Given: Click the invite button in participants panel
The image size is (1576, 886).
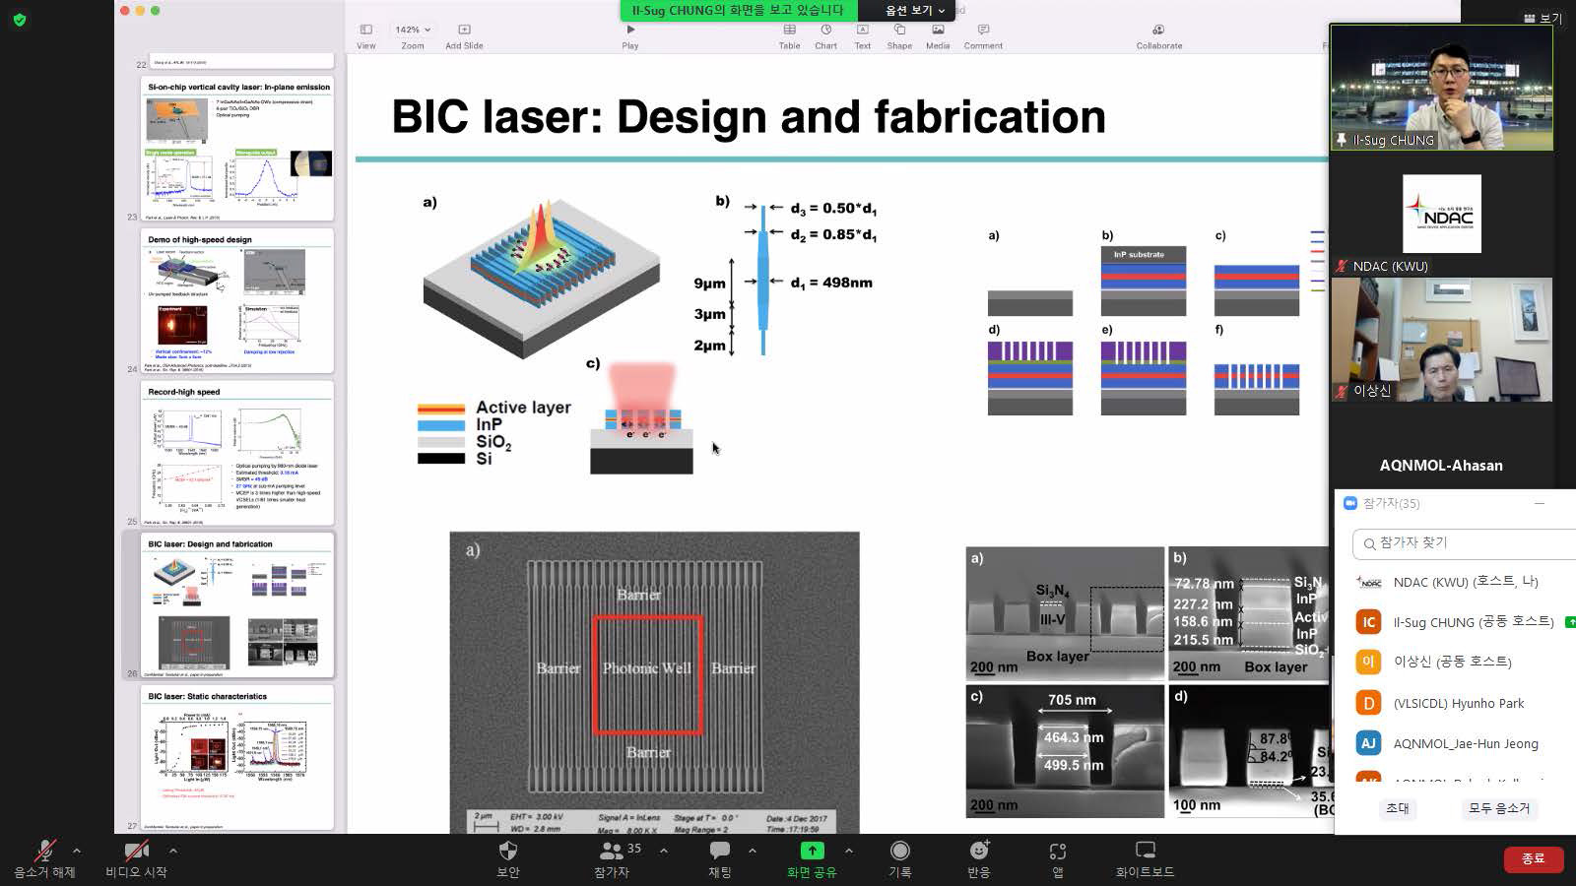Looking at the screenshot, I should click(1398, 808).
